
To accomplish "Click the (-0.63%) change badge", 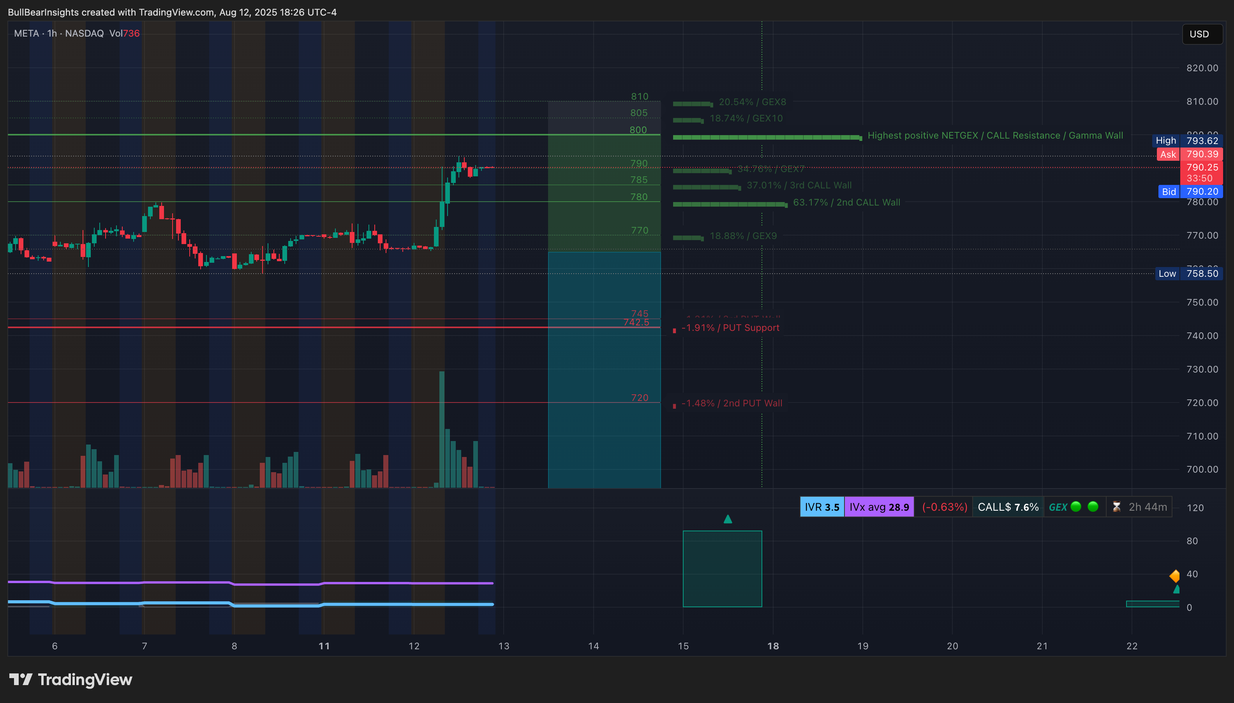I will (944, 507).
